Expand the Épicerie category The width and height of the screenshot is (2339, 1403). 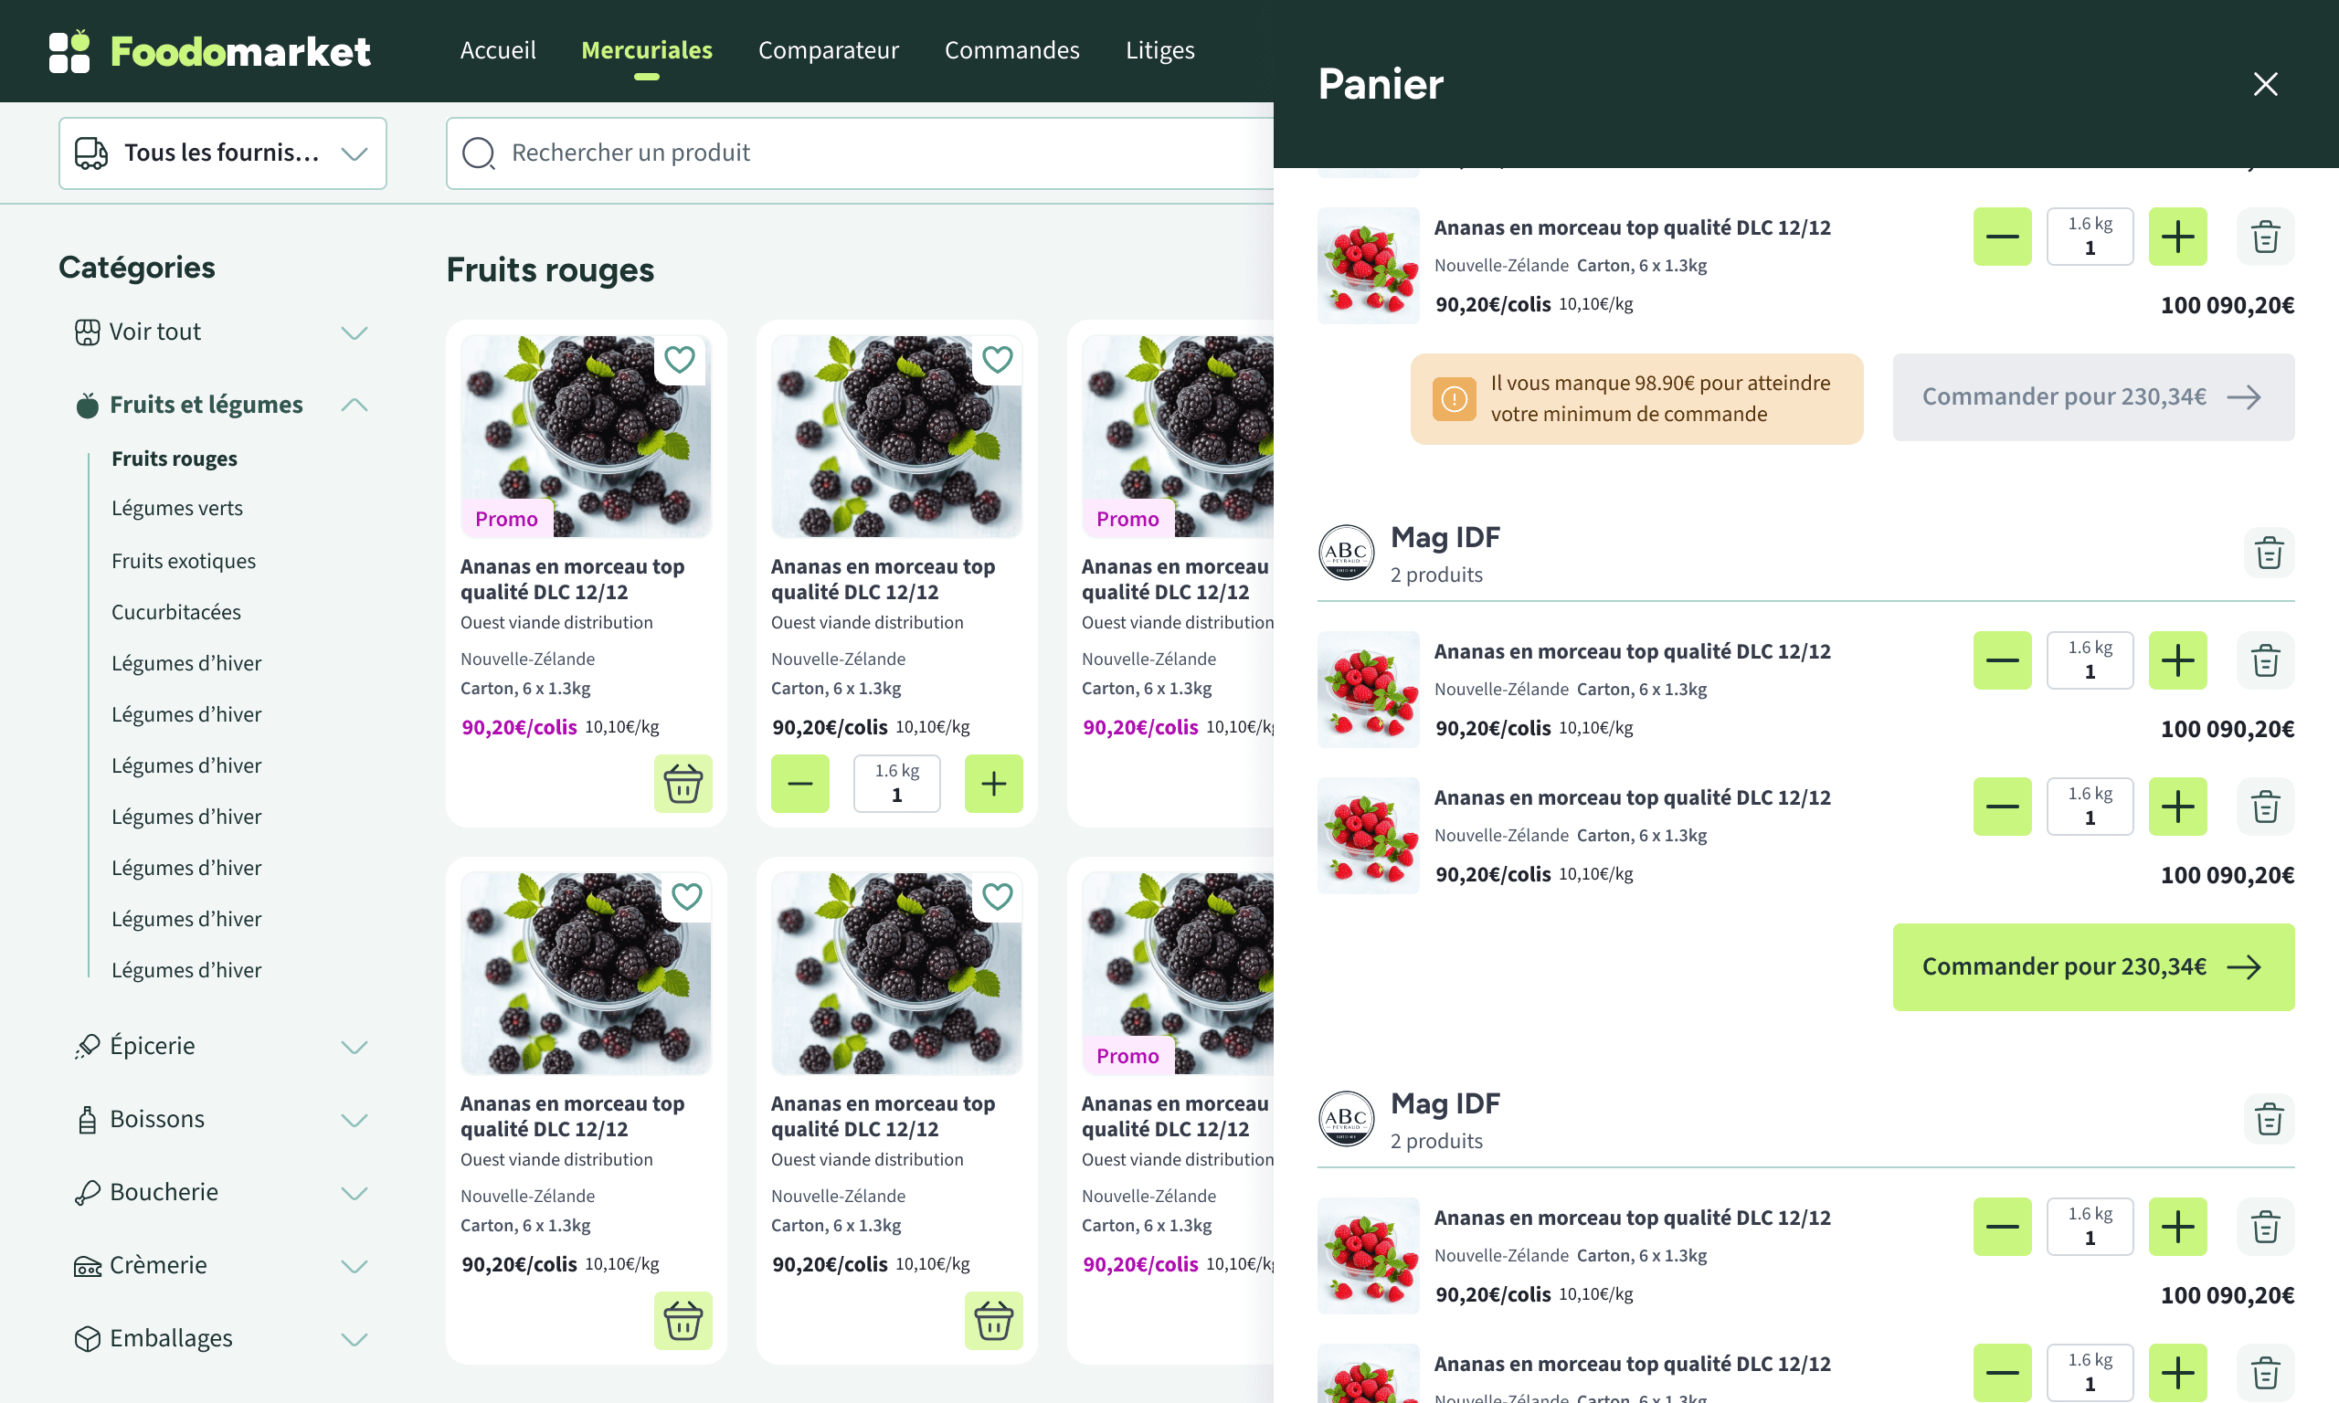tap(354, 1046)
